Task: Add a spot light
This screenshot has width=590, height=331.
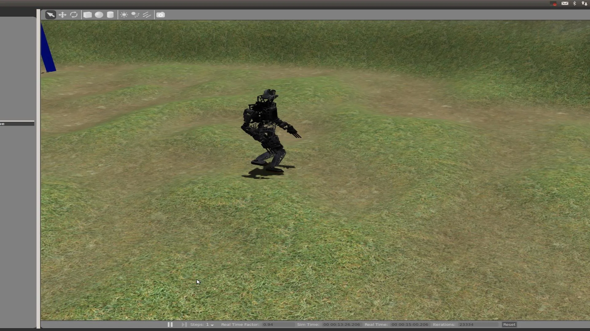Action: [135, 15]
